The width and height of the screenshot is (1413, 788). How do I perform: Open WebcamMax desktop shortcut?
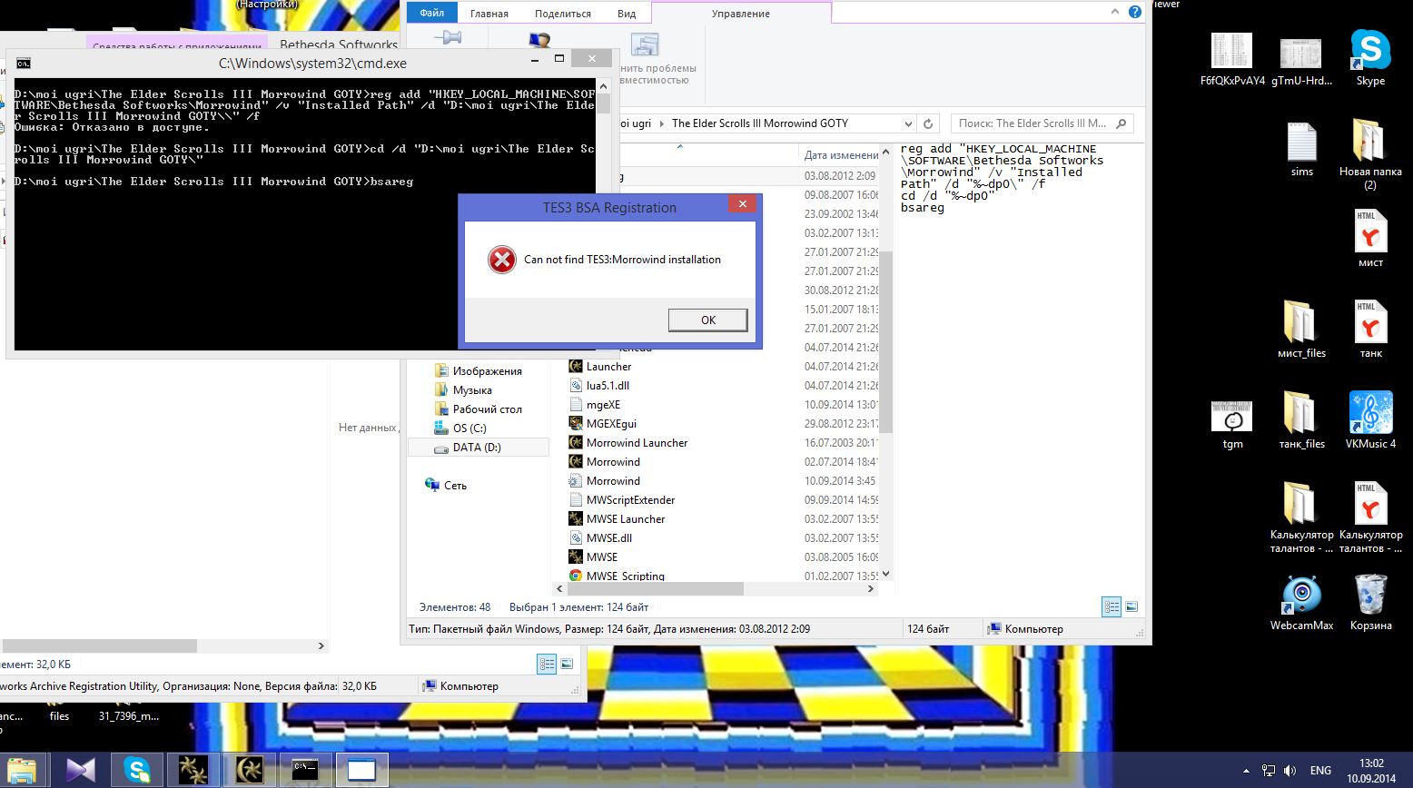pyautogui.click(x=1302, y=603)
